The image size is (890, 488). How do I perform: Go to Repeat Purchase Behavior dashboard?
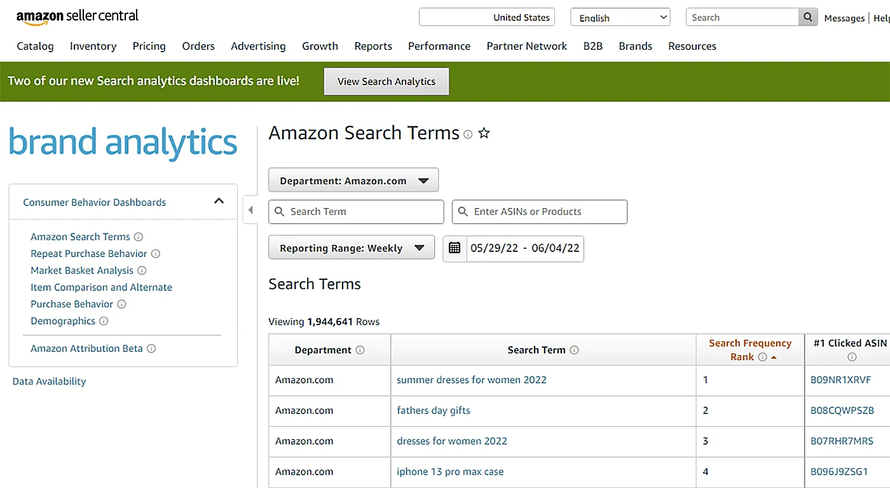[89, 253]
